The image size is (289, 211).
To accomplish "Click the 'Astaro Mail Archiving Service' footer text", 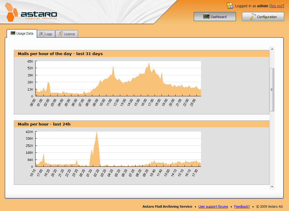I will [167, 206].
